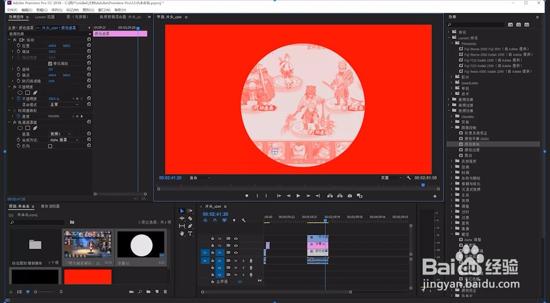Toggle timeline snap magnet icon
Viewport: 550px width, 303px height.
pos(215,221)
